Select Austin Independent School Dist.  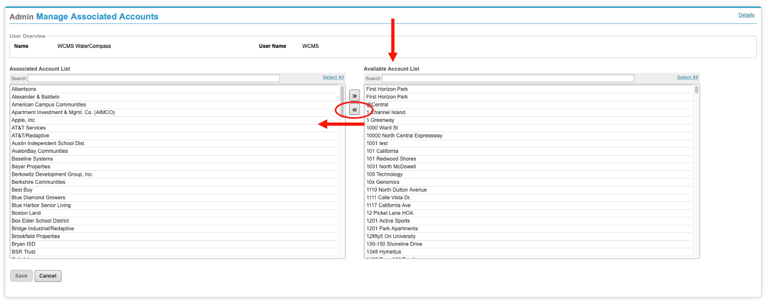coord(175,143)
